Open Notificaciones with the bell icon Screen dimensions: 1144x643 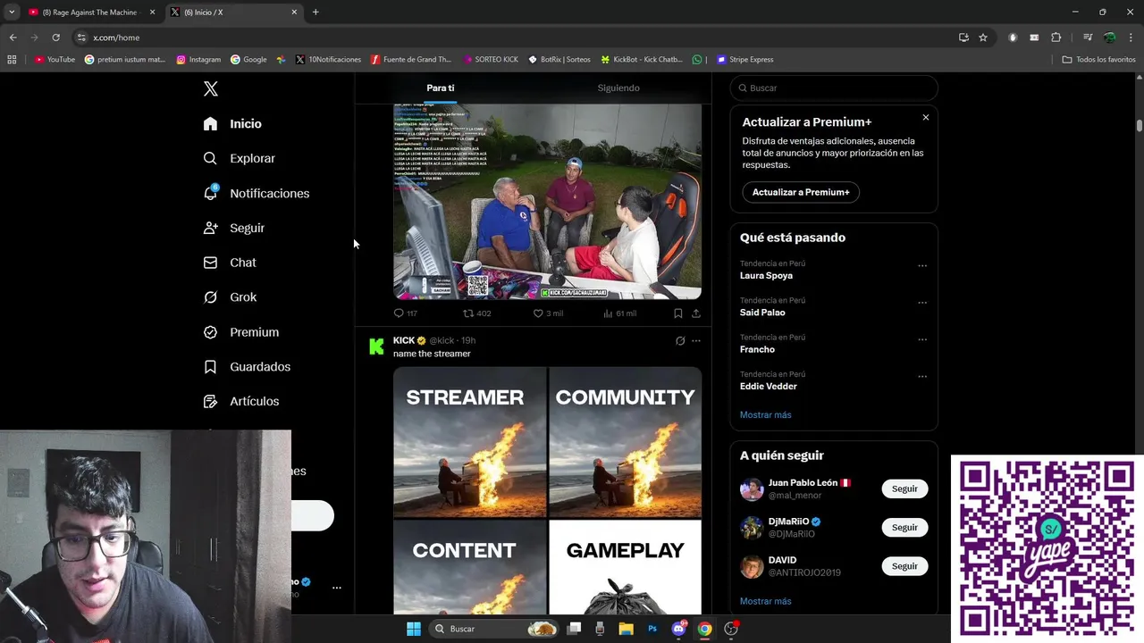coord(257,193)
